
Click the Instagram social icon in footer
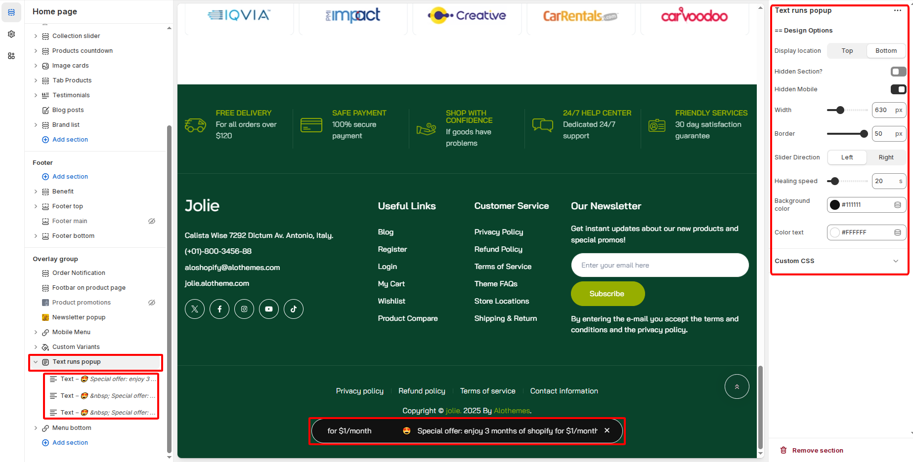[x=244, y=309]
